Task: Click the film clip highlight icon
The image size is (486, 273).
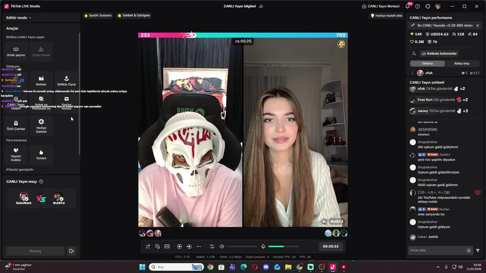Action: pyautogui.click(x=167, y=246)
